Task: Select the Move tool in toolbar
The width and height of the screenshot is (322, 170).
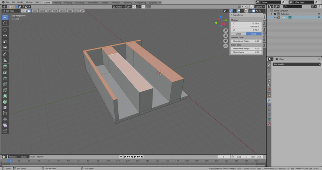Action: point(5,30)
